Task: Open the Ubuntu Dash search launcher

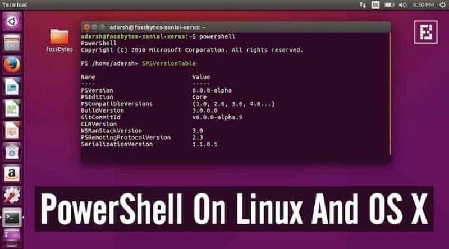Action: [x=12, y=21]
